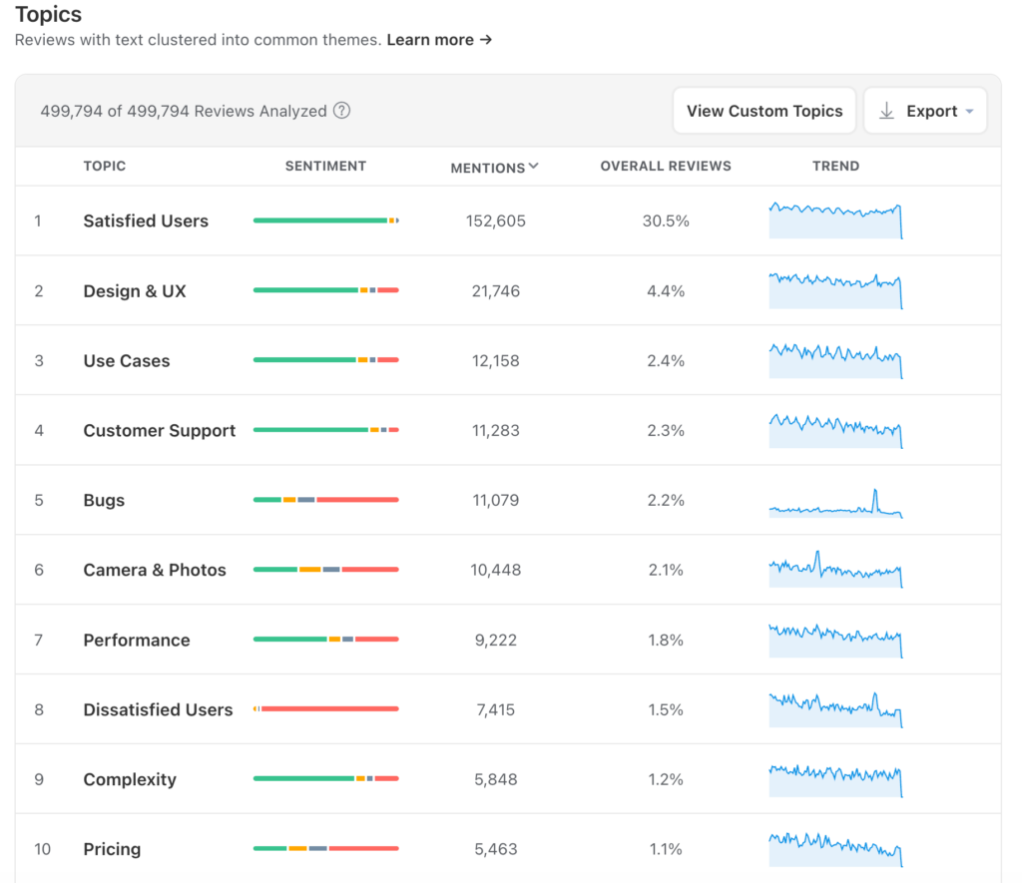This screenshot has width=1022, height=883.
Task: Click the Sentiment column header
Action: tap(325, 167)
